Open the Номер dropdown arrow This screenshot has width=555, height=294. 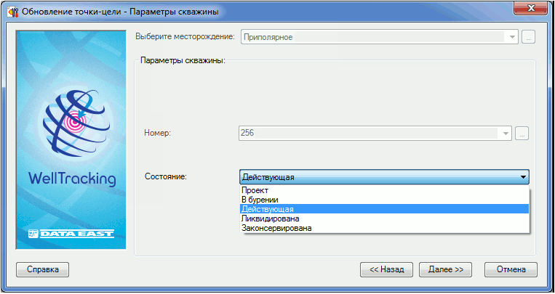[x=506, y=134]
